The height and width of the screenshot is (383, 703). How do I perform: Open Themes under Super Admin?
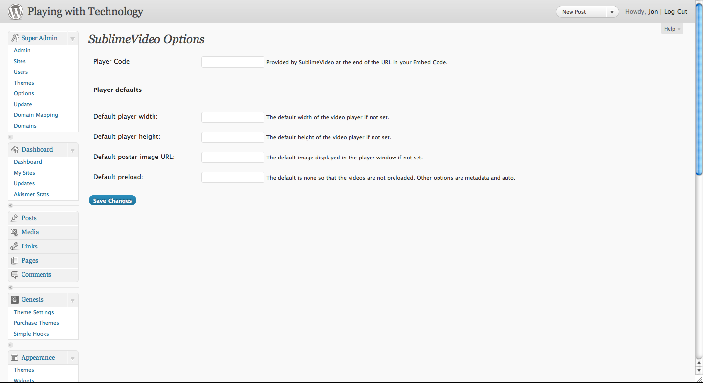(x=24, y=83)
